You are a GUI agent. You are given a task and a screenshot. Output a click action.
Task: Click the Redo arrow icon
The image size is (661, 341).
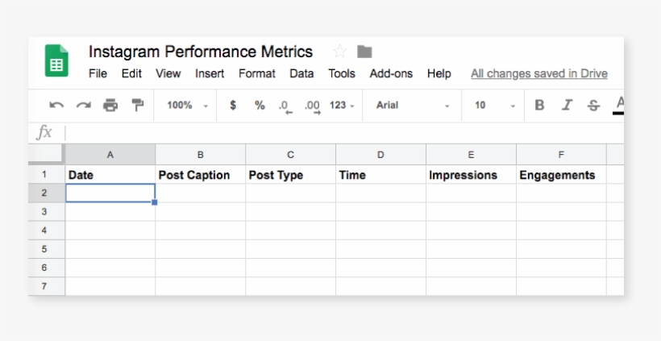point(84,106)
